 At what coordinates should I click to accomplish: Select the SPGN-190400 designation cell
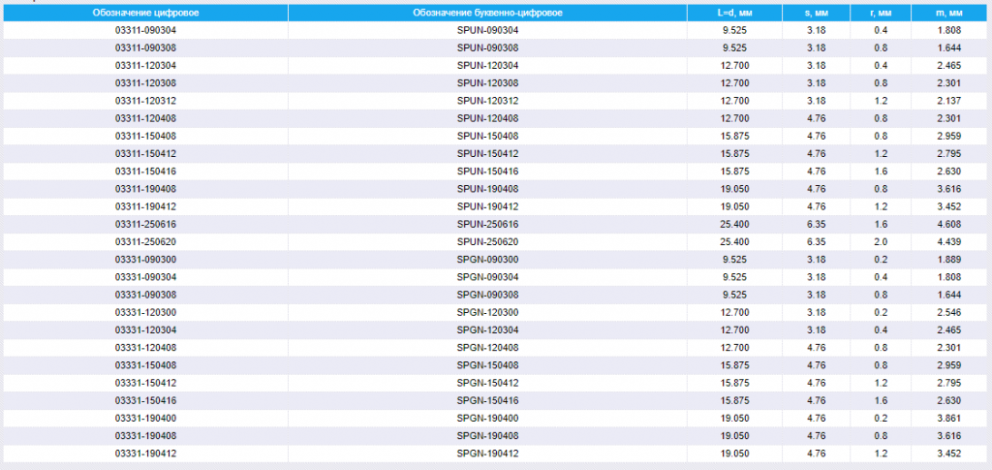coord(487,419)
